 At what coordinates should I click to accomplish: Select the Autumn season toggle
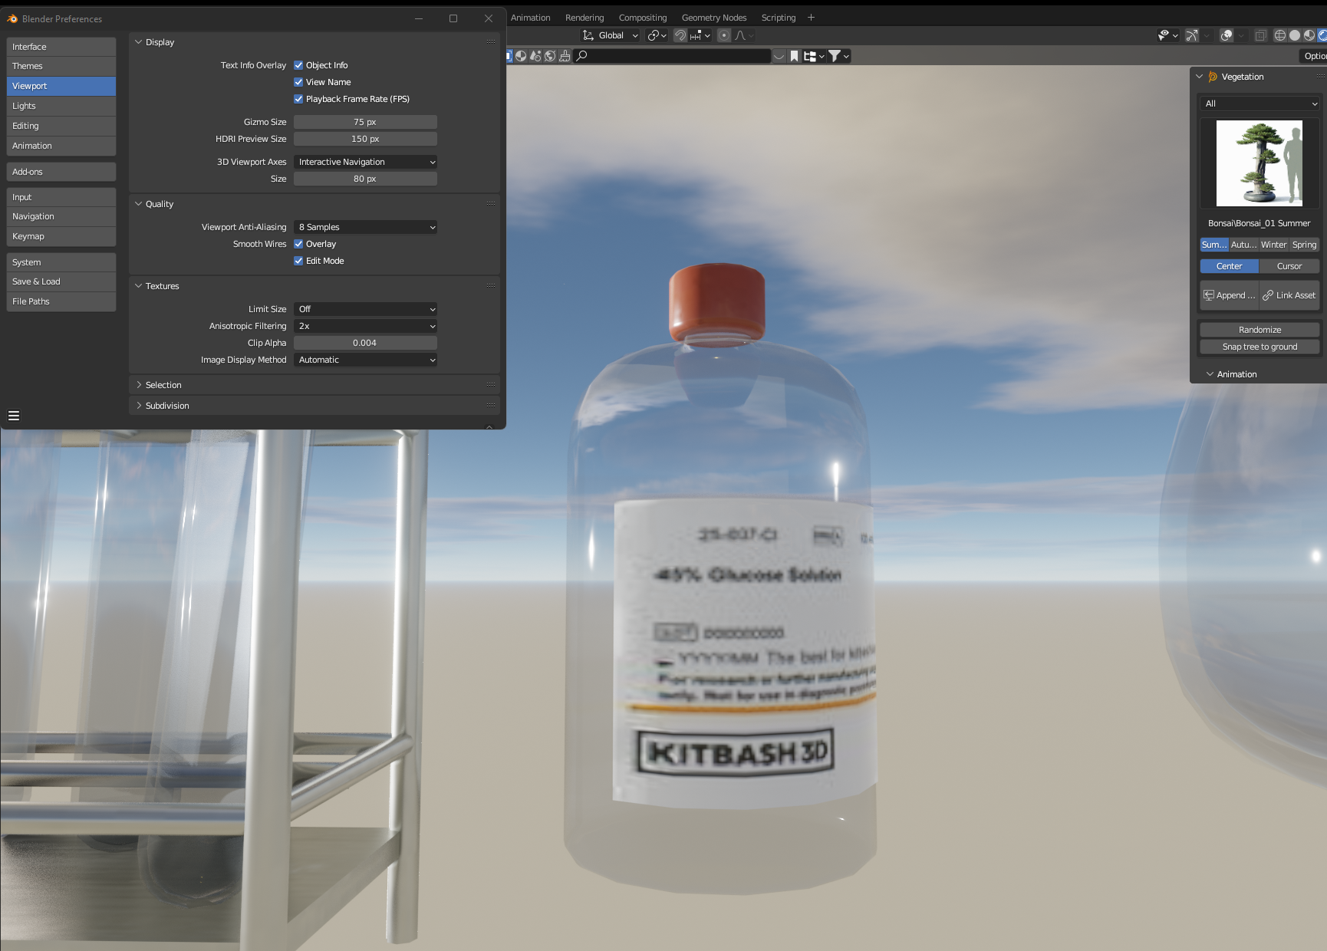click(1243, 245)
